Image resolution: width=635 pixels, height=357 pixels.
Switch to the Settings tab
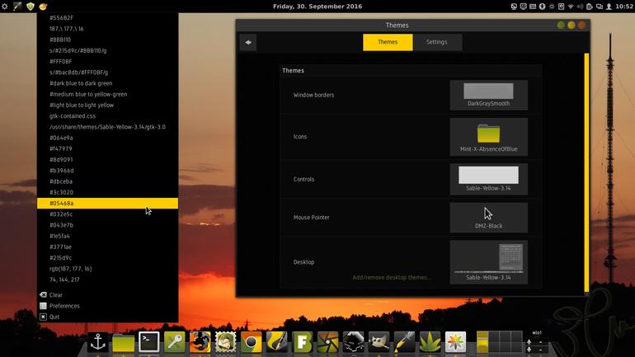436,42
